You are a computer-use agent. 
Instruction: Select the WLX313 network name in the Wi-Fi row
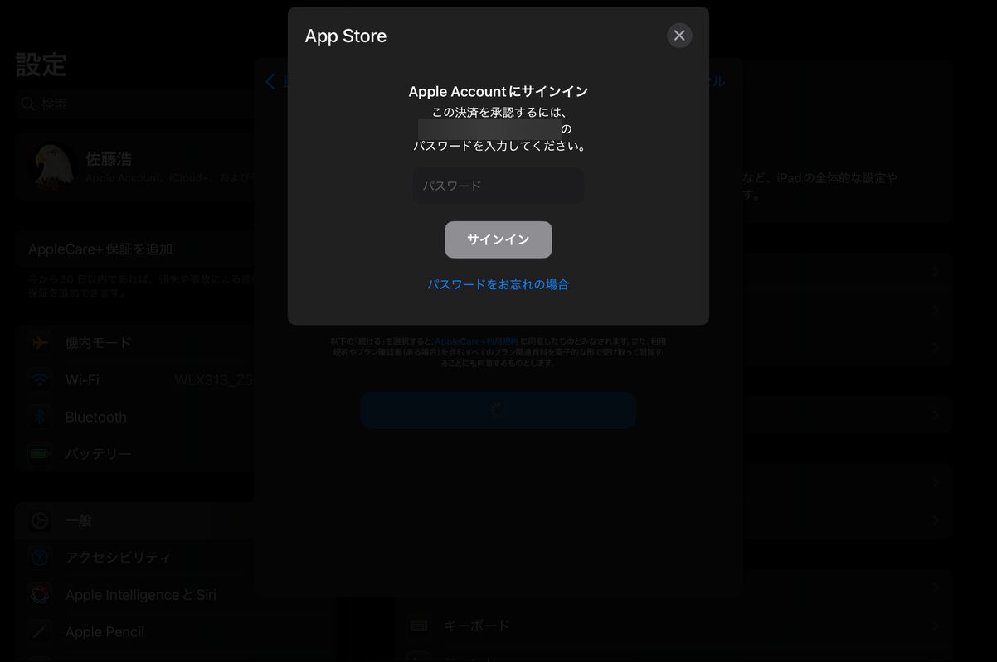(x=214, y=380)
